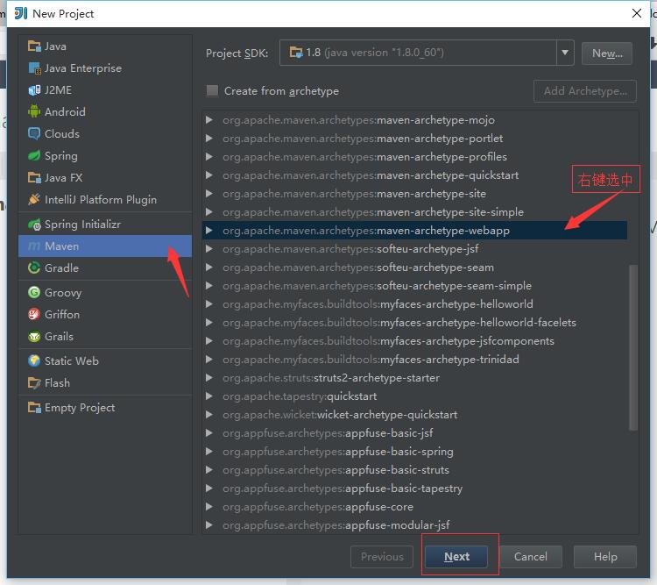The height and width of the screenshot is (585, 657).
Task: Choose Static Web project type label
Action: click(72, 360)
